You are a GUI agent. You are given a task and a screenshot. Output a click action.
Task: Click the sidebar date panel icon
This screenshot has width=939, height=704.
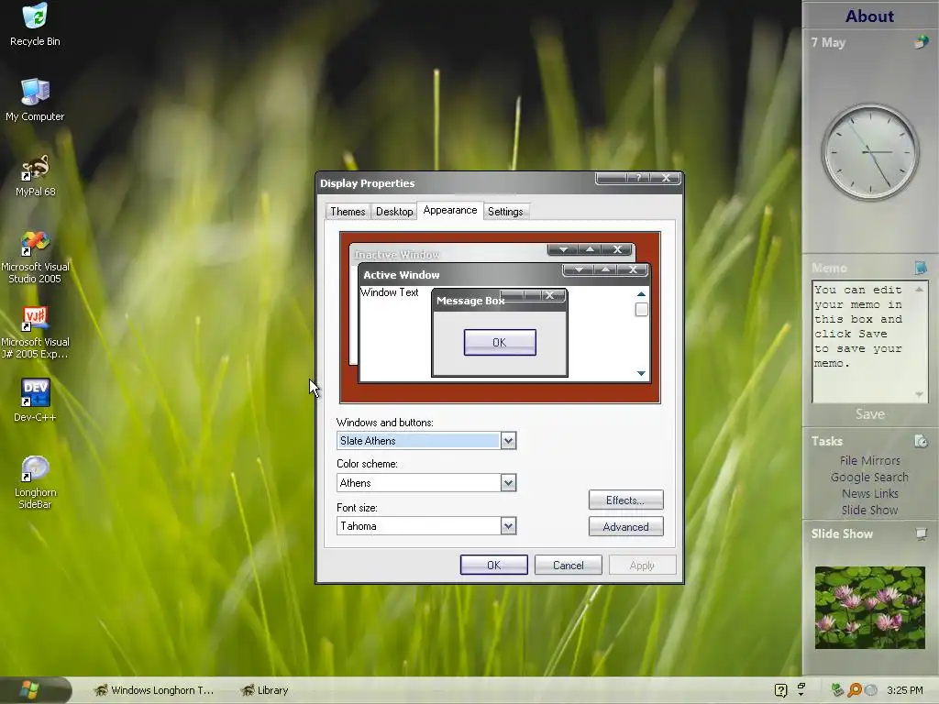point(921,42)
